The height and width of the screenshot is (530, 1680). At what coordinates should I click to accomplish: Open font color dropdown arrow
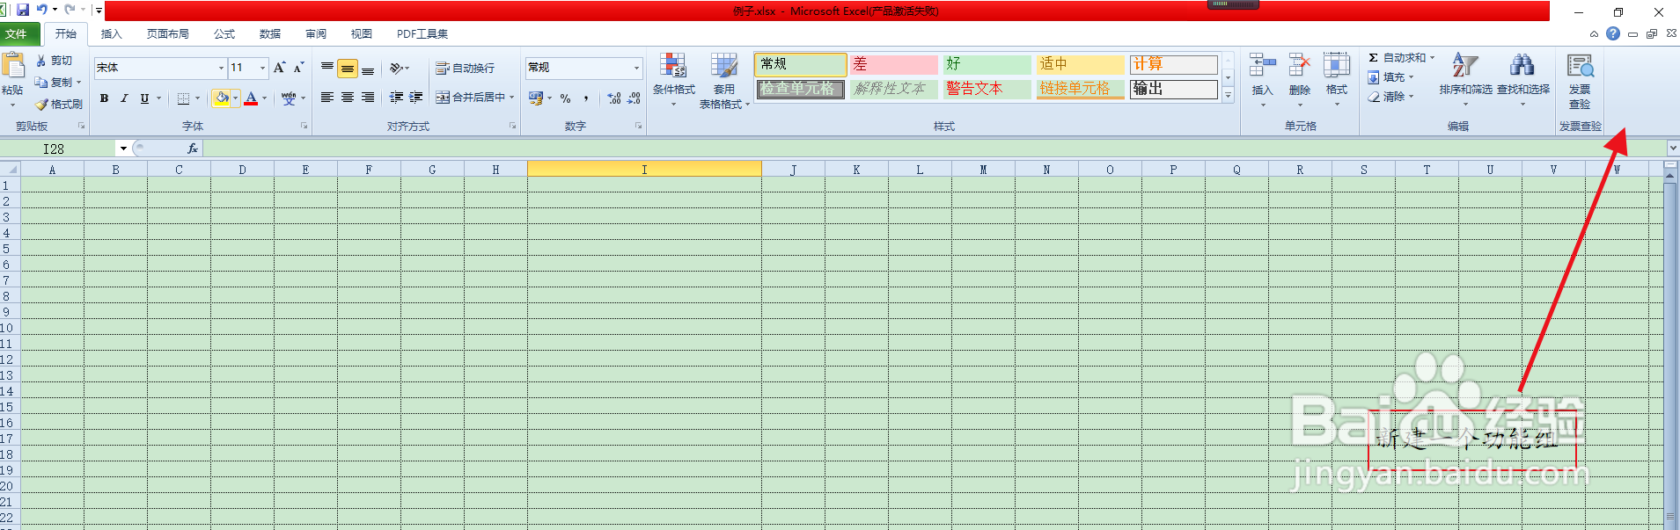[264, 98]
